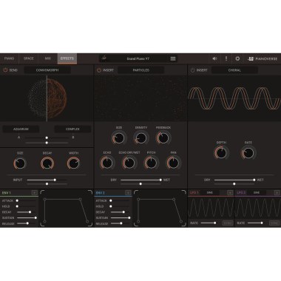Toggle power for Particles insert effect
The height and width of the screenshot is (281, 281).
(x=99, y=70)
